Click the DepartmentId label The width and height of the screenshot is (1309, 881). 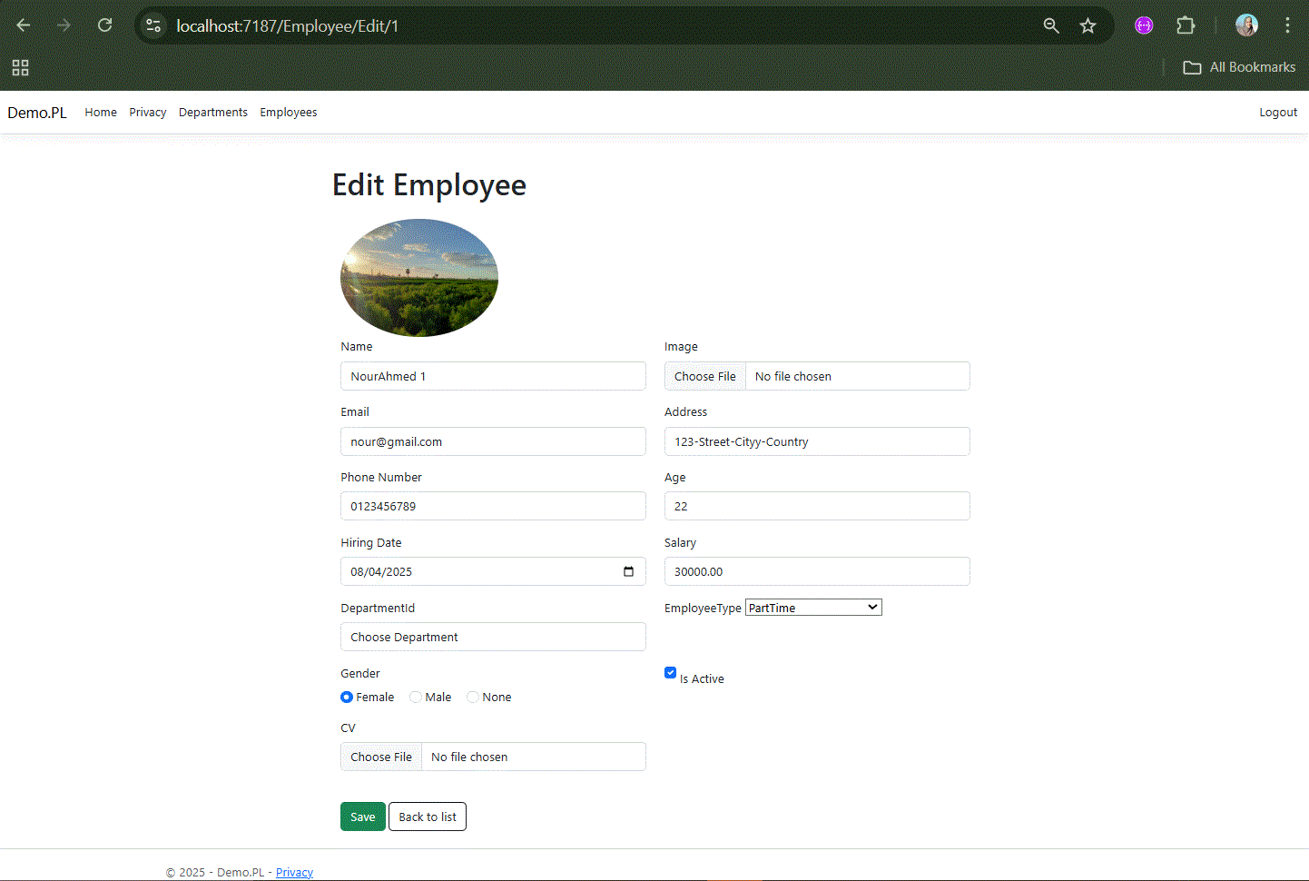378,608
